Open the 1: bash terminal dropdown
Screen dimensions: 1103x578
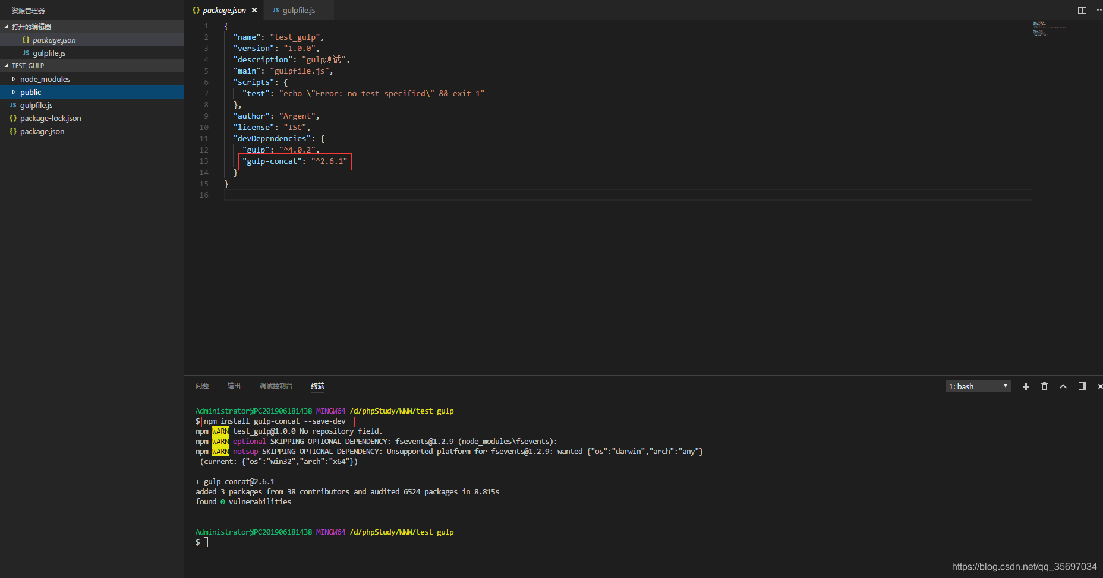click(978, 386)
